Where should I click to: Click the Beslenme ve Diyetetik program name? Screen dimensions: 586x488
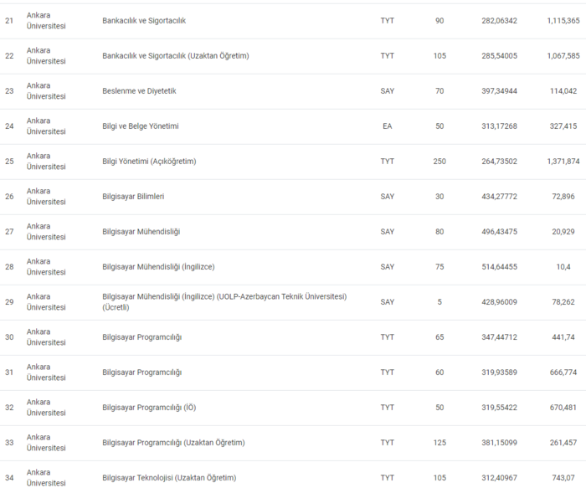point(139,91)
